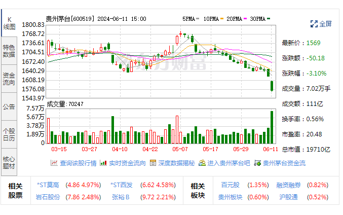Switch to 个股日历 tab
The width and height of the screenshot is (343, 215).
[x=9, y=134]
